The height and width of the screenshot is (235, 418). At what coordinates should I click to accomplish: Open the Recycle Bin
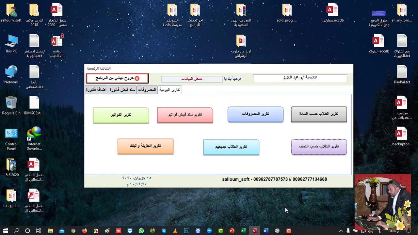(x=11, y=106)
